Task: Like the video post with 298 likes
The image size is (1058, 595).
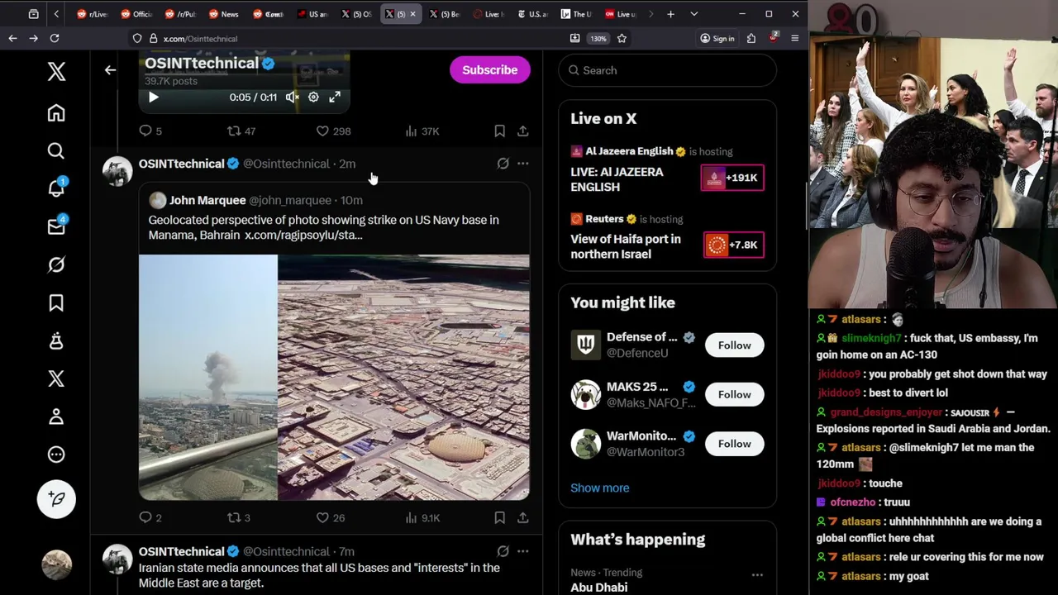Action: pos(333,131)
